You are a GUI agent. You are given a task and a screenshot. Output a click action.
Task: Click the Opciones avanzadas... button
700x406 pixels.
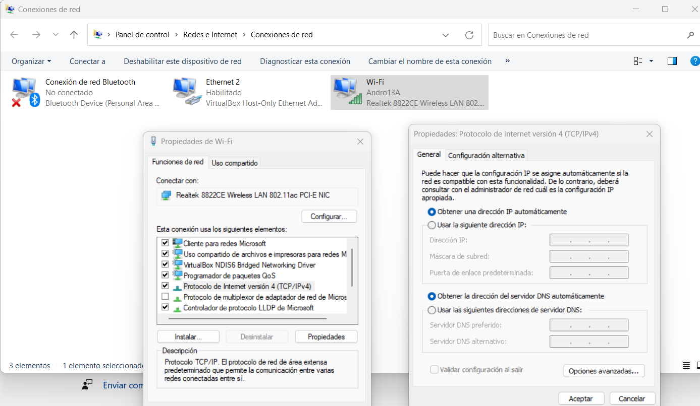pyautogui.click(x=604, y=371)
